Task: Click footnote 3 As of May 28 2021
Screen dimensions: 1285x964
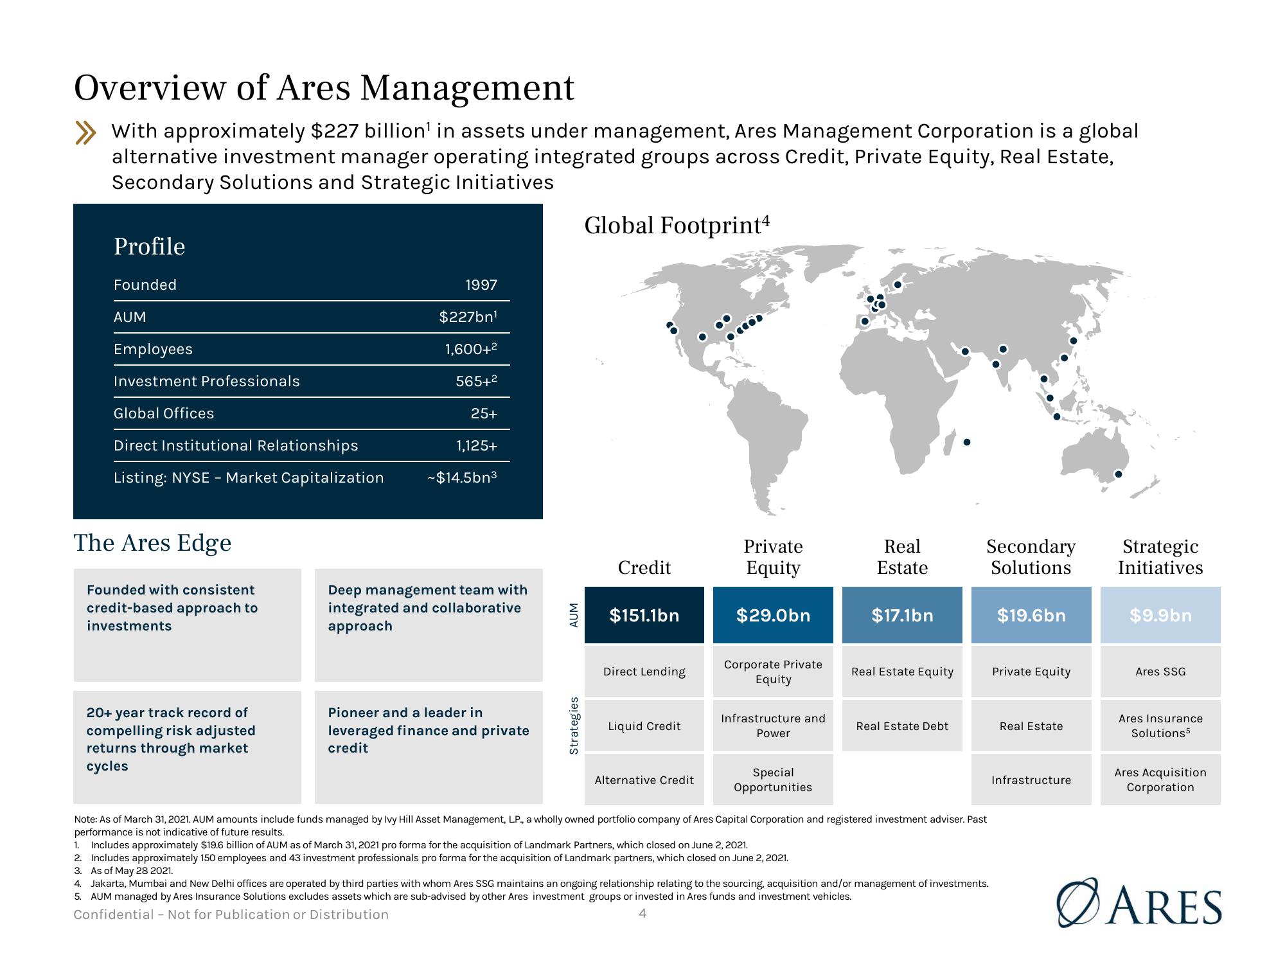Action: click(x=124, y=871)
